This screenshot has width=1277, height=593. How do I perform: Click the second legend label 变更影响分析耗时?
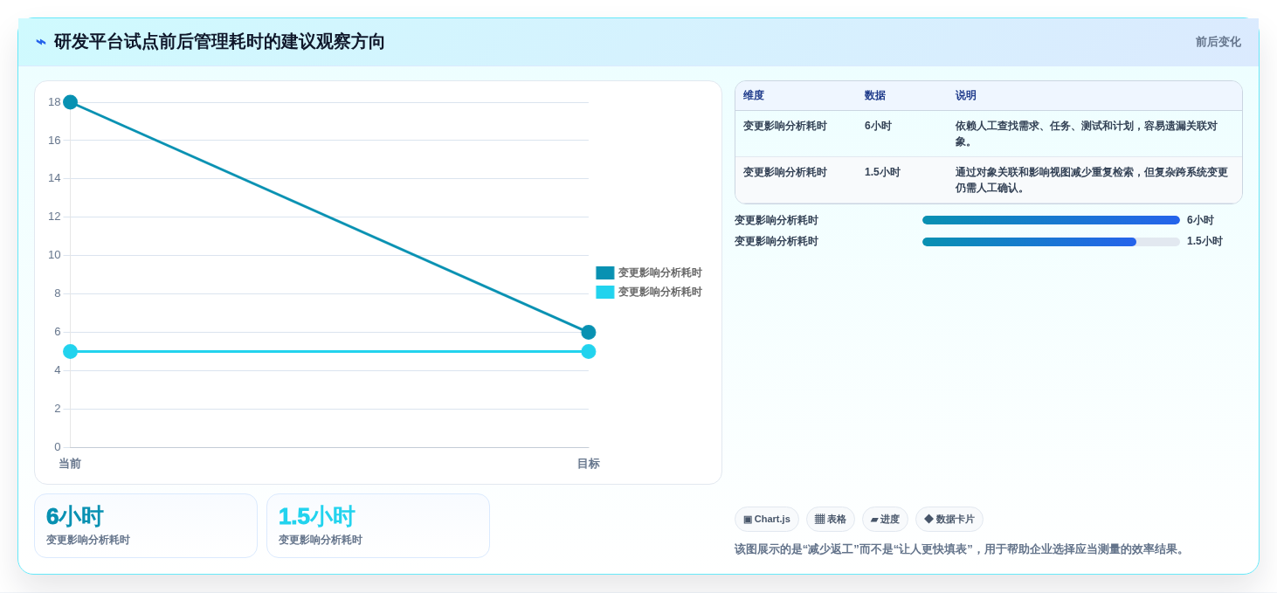pos(660,292)
